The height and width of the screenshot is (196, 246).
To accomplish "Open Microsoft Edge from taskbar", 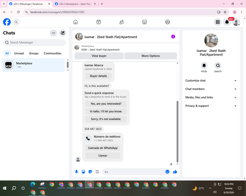I will tap(33, 184).
